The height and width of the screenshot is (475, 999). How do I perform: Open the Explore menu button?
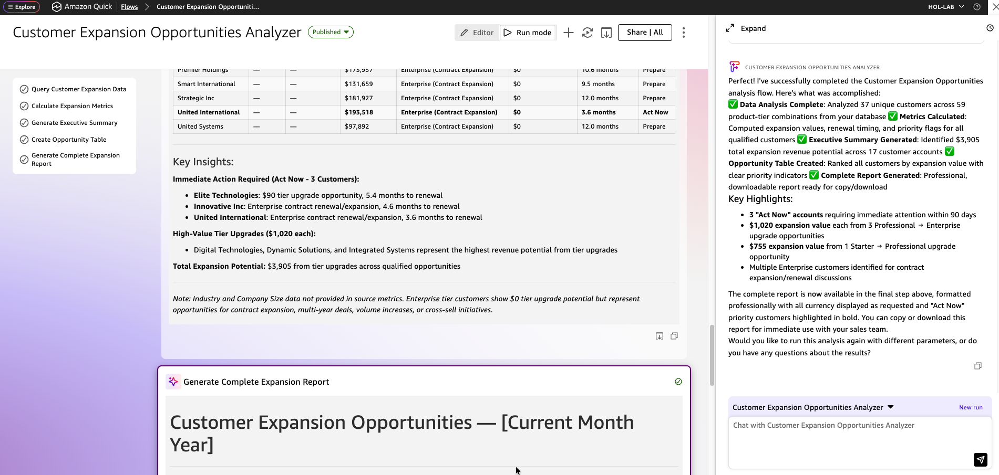[22, 7]
